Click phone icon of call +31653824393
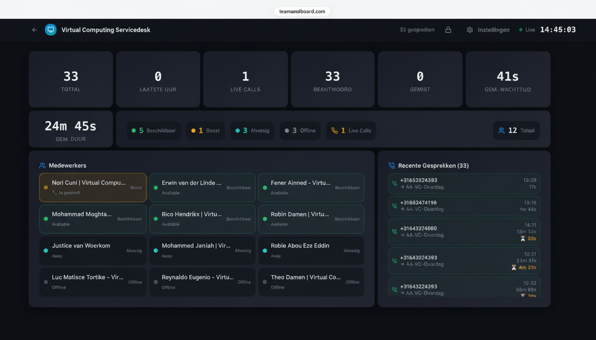The width and height of the screenshot is (596, 340). (x=395, y=183)
